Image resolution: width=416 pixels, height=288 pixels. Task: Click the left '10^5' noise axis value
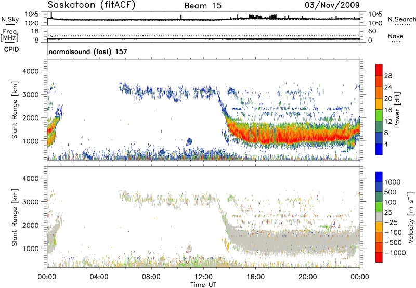click(x=32, y=15)
